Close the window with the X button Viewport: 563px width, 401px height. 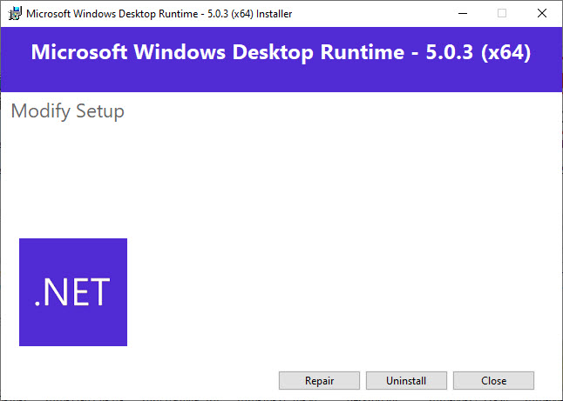(542, 14)
